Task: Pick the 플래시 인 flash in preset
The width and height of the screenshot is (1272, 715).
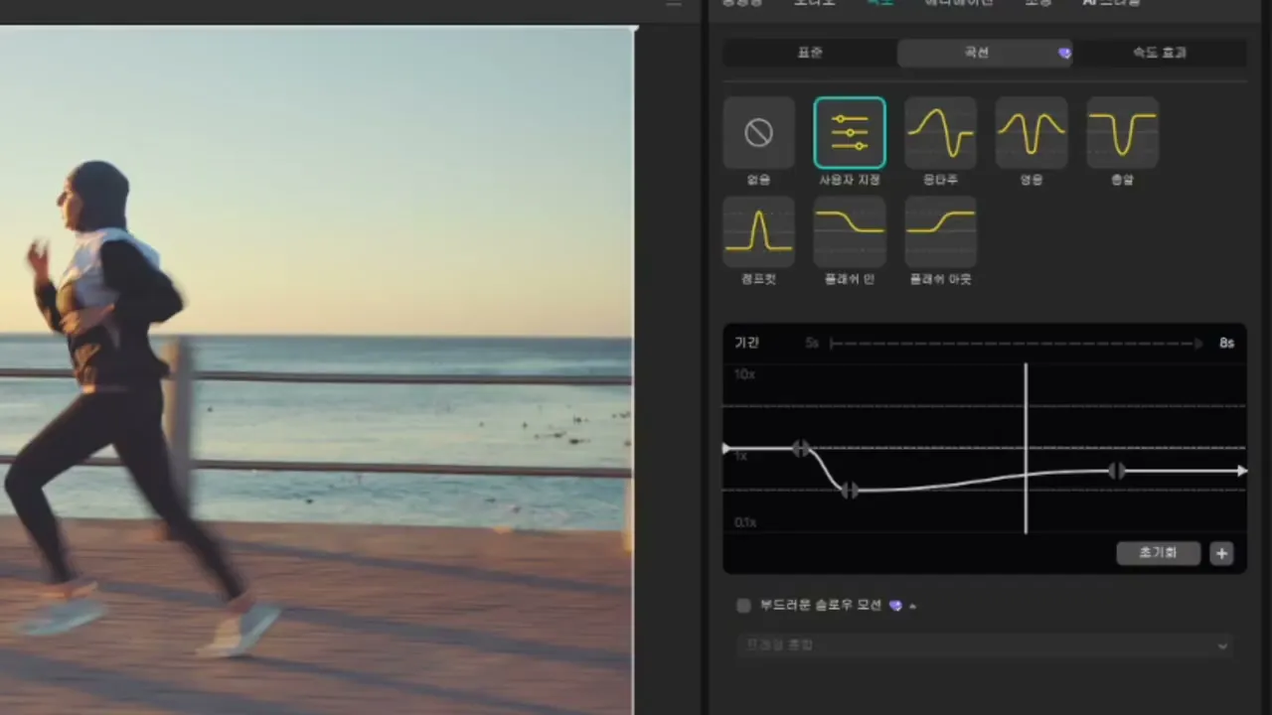Action: click(850, 231)
